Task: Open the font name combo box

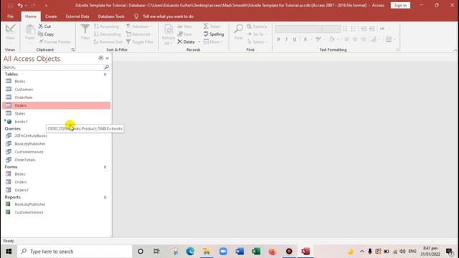Action: [x=298, y=29]
